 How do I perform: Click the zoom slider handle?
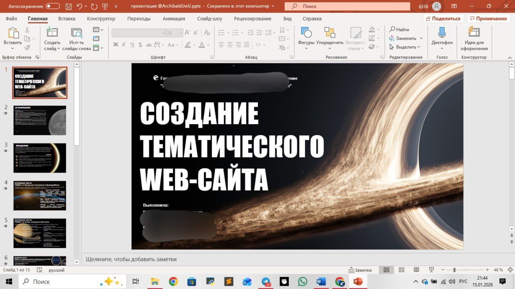[x=454, y=270]
